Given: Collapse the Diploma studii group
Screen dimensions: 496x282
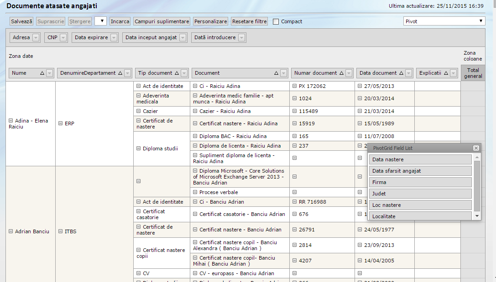Looking at the screenshot, I should (x=139, y=149).
